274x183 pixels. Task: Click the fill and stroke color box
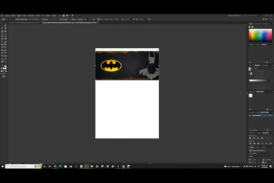[4, 68]
